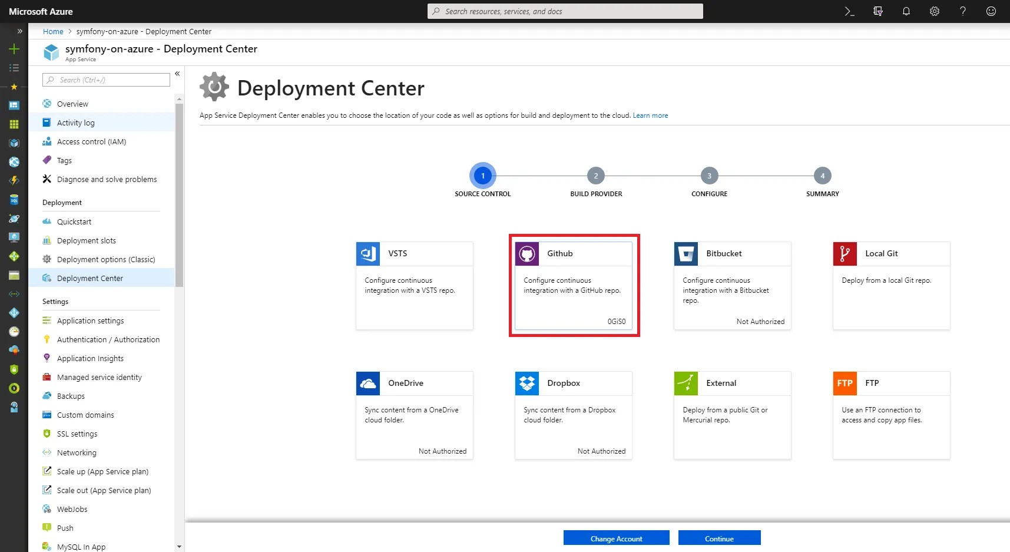Collapse the resource menu with double chevron
The height and width of the screenshot is (552, 1010).
177,74
